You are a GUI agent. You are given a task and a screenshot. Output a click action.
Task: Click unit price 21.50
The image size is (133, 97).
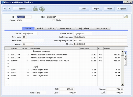point(93,55)
